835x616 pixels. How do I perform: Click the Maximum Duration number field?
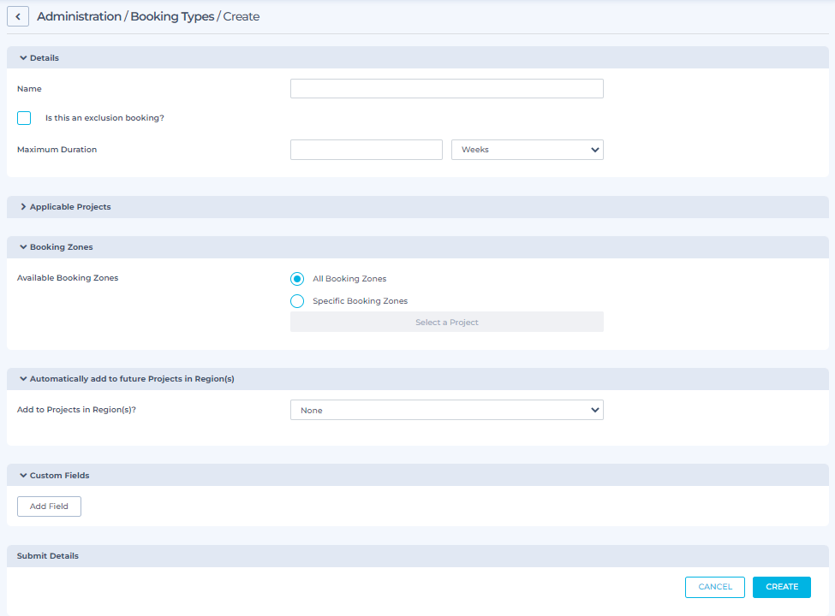click(366, 150)
